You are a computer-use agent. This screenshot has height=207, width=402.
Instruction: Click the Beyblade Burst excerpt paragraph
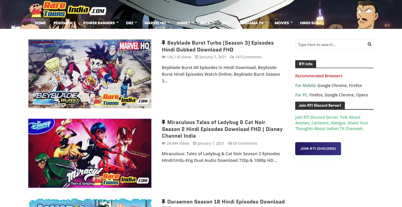pos(221,74)
